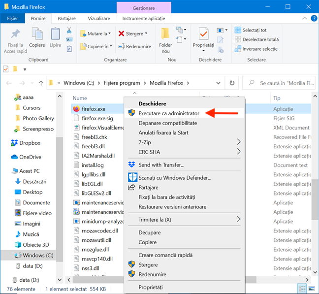This screenshot has height=294, width=319.
Task: Click scroll-down arrow of the file list scrollbar
Action: click(x=315, y=272)
